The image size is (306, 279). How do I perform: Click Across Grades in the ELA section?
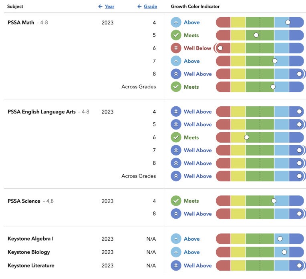click(x=139, y=176)
